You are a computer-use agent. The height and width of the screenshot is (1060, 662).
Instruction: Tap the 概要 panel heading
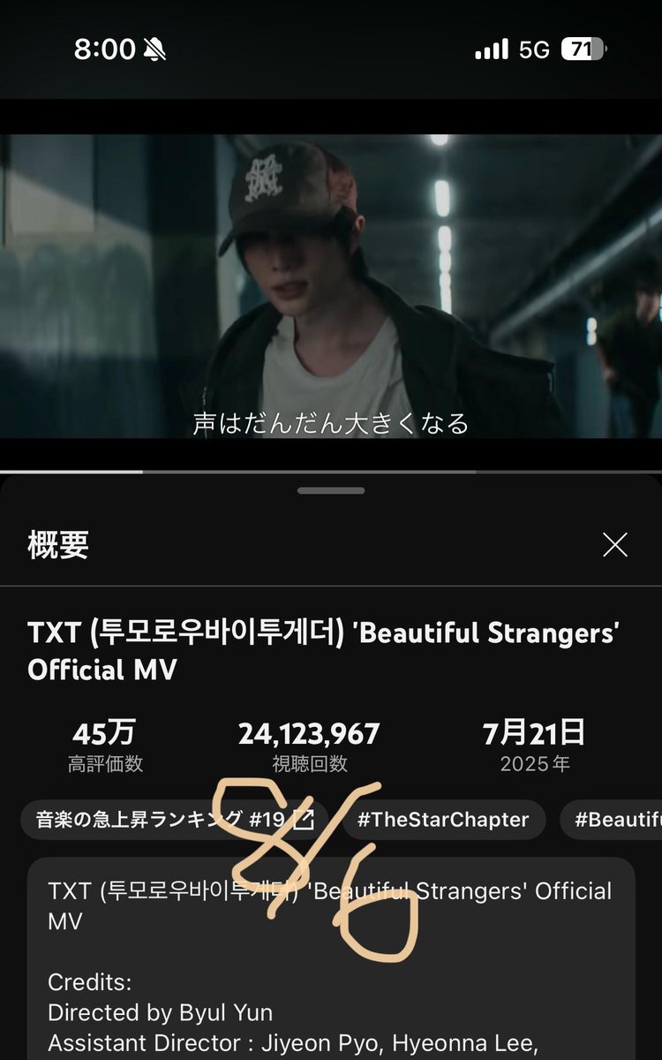(x=58, y=545)
